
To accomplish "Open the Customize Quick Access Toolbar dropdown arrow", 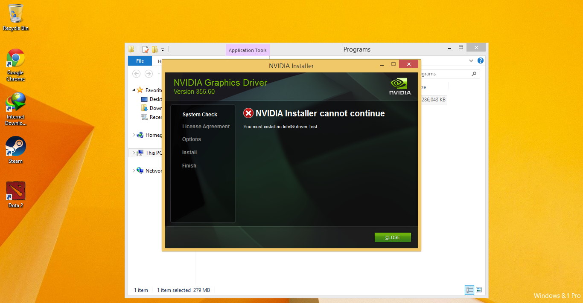I will click(163, 50).
